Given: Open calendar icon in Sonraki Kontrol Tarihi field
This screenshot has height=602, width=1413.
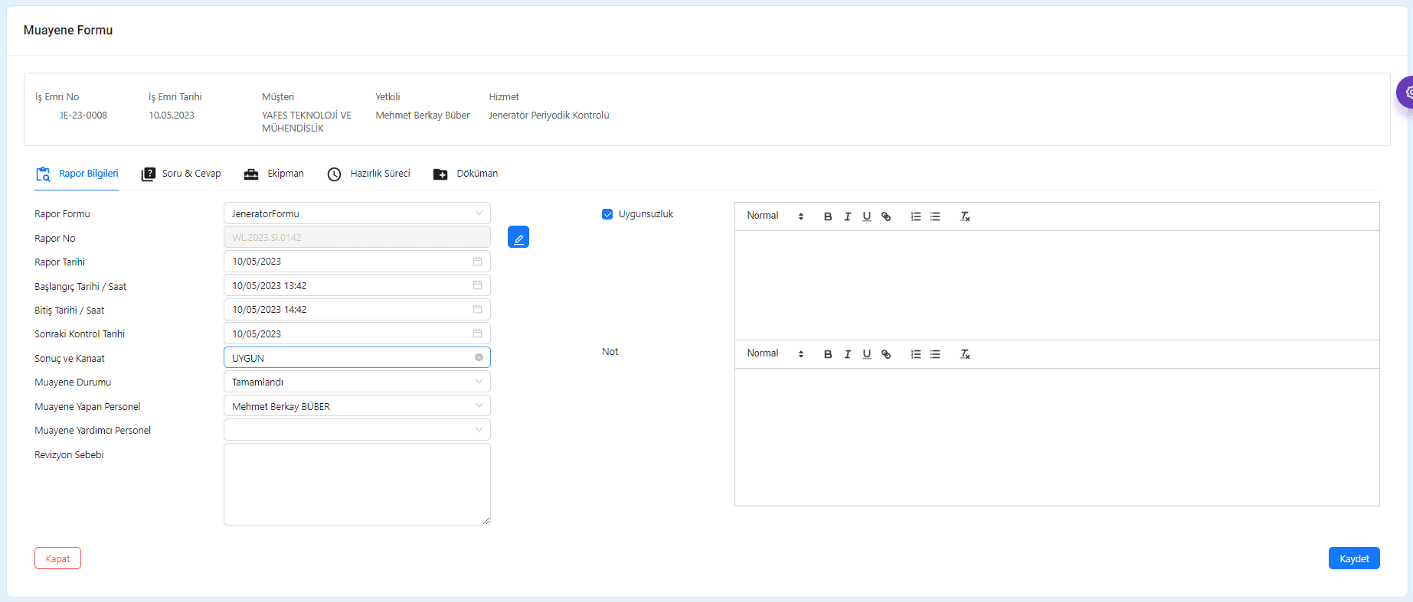Looking at the screenshot, I should tap(477, 334).
